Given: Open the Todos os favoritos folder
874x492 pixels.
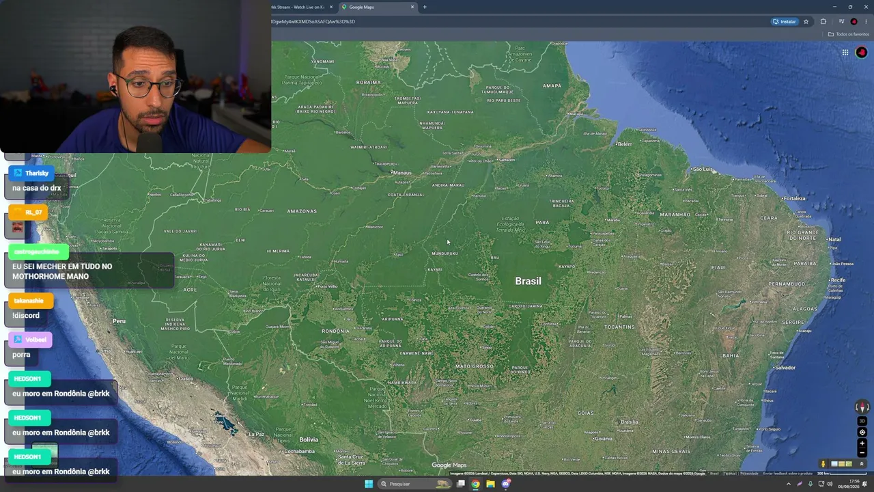Looking at the screenshot, I should tap(849, 34).
